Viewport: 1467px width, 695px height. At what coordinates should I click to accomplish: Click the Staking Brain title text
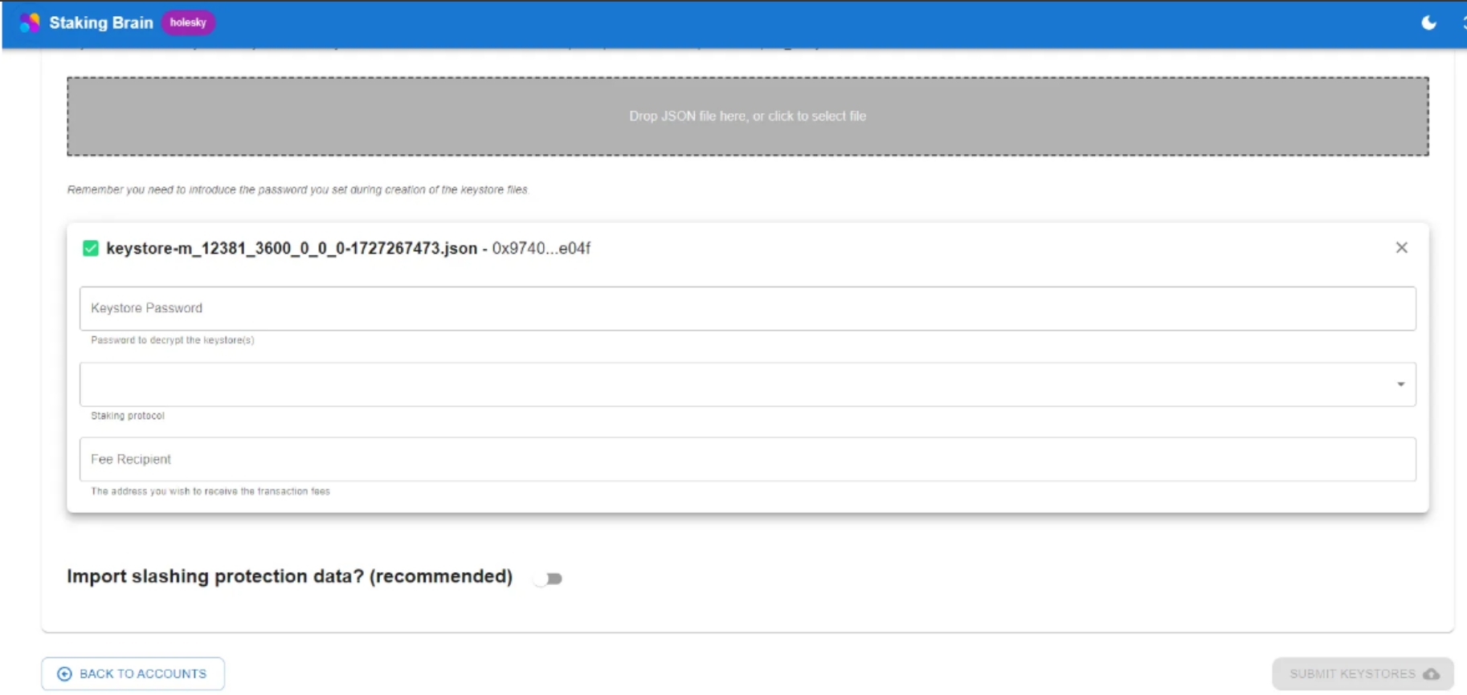pos(101,22)
